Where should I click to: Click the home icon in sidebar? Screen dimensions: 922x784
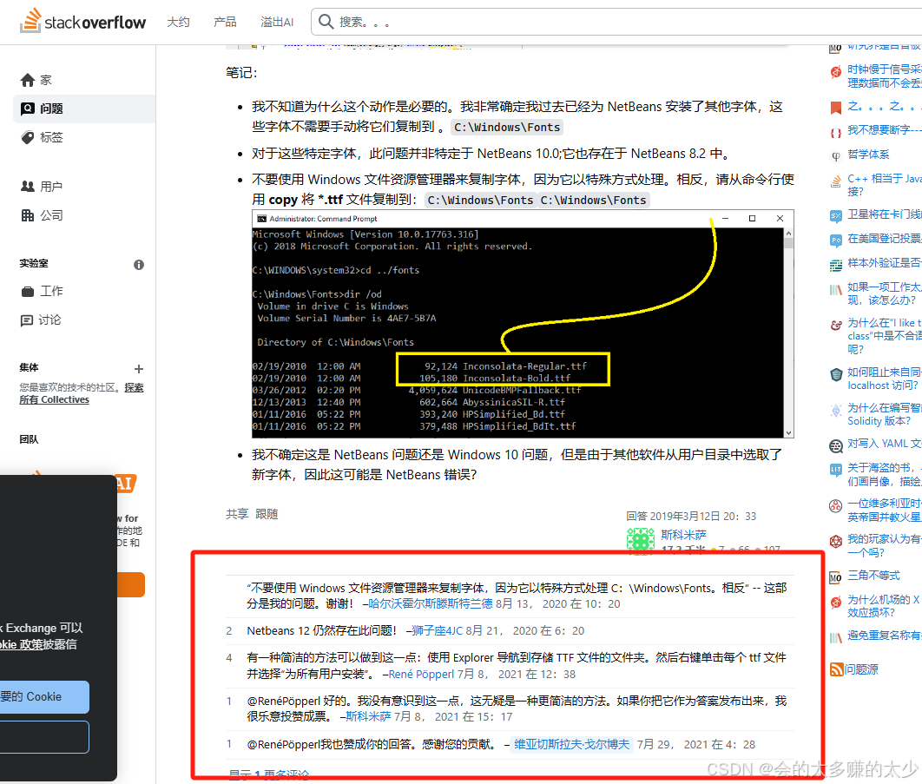(28, 80)
